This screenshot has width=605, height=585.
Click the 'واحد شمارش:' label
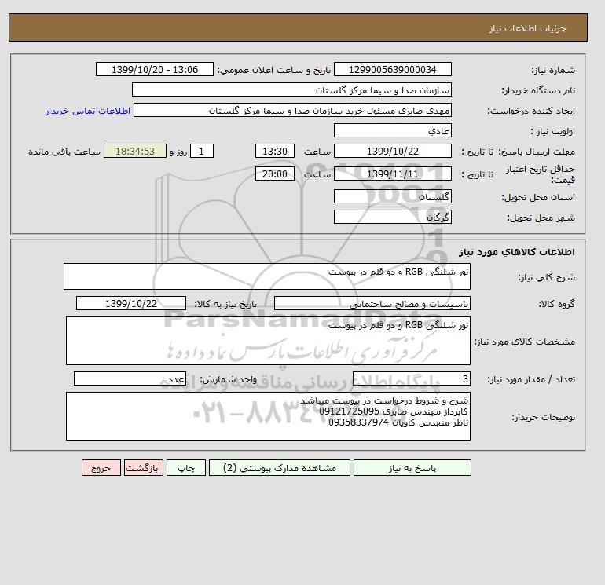pyautogui.click(x=228, y=380)
